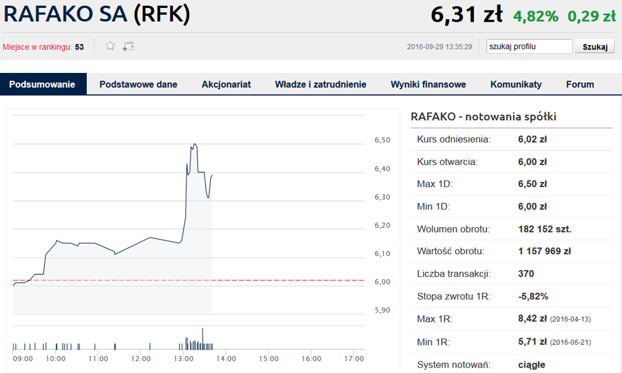Open the Akcjonariat tab
622x373 pixels.
coord(226,84)
